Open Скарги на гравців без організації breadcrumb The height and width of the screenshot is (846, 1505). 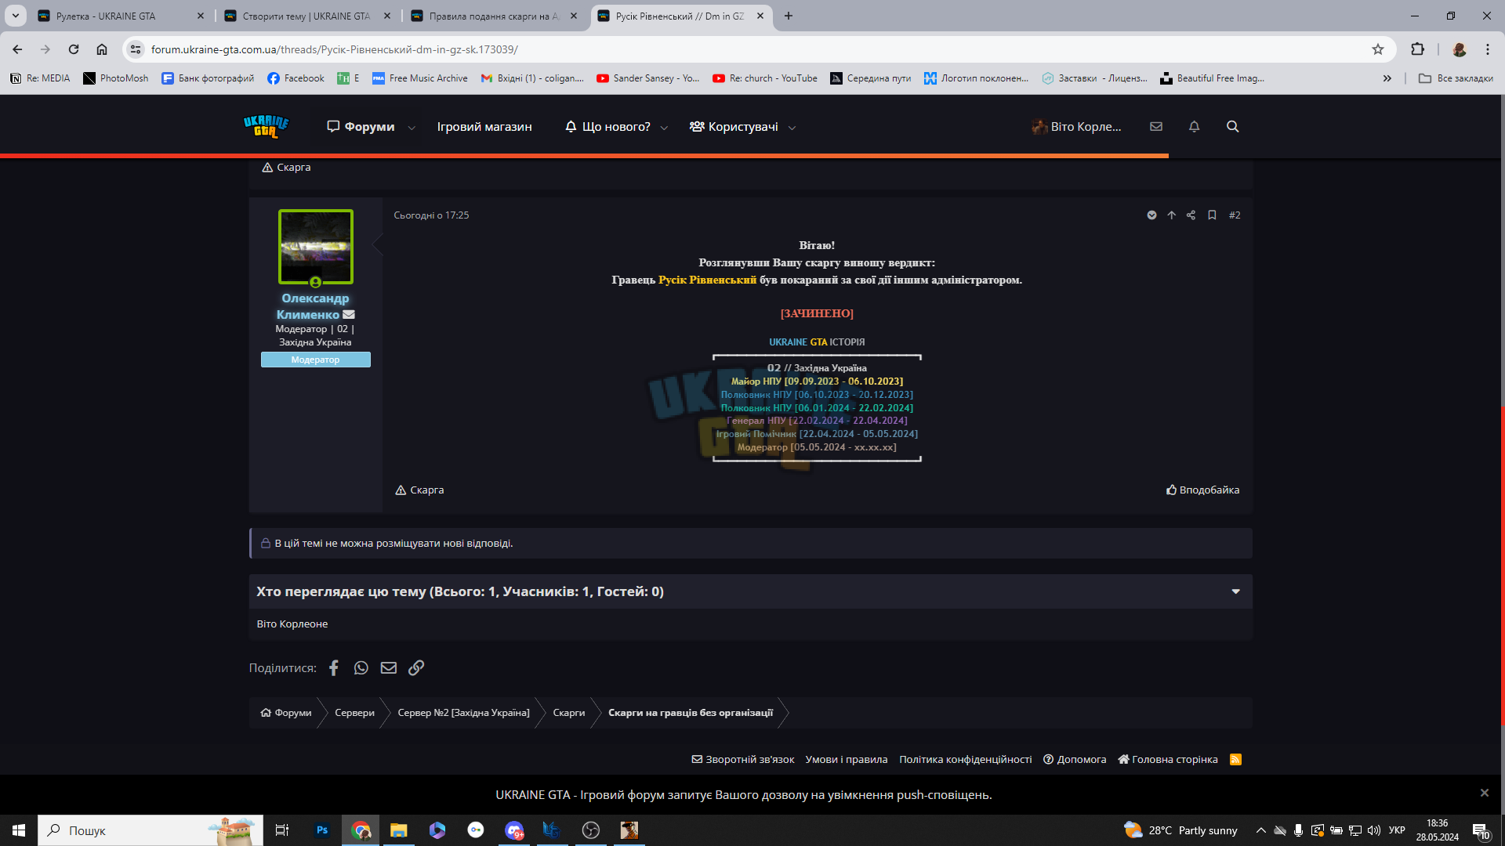(x=691, y=713)
